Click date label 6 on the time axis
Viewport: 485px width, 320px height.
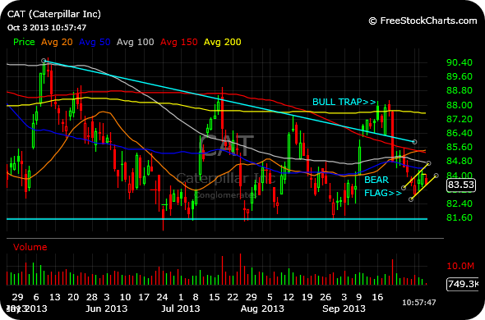(36, 297)
